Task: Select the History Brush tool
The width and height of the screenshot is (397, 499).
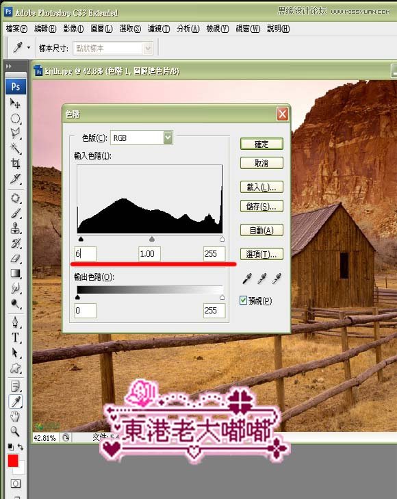Action: coord(15,244)
